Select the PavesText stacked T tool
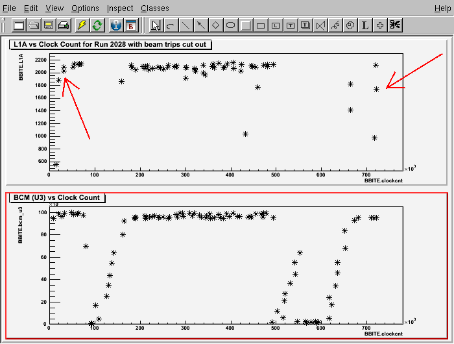 point(305,25)
